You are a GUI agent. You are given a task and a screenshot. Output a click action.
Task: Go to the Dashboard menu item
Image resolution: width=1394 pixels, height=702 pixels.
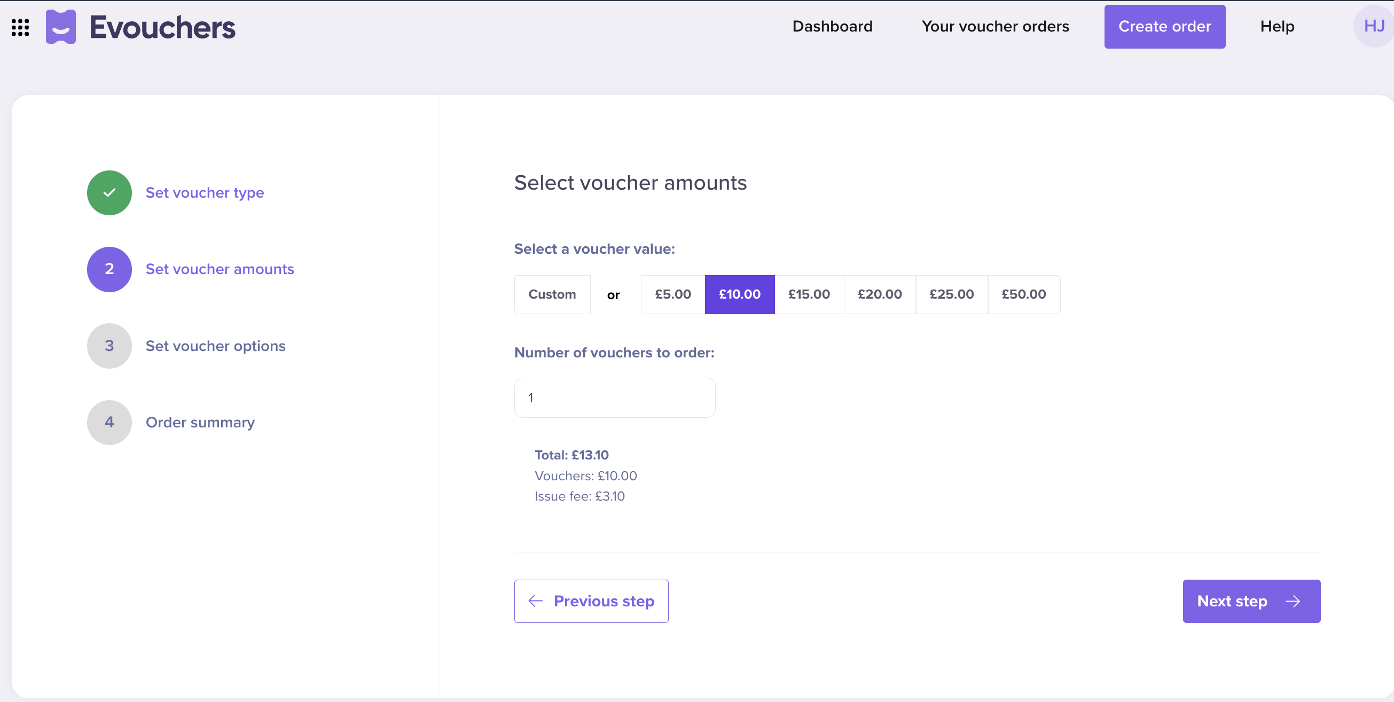tap(832, 27)
